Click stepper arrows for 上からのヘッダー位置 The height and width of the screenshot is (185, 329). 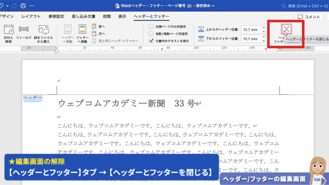264,30
